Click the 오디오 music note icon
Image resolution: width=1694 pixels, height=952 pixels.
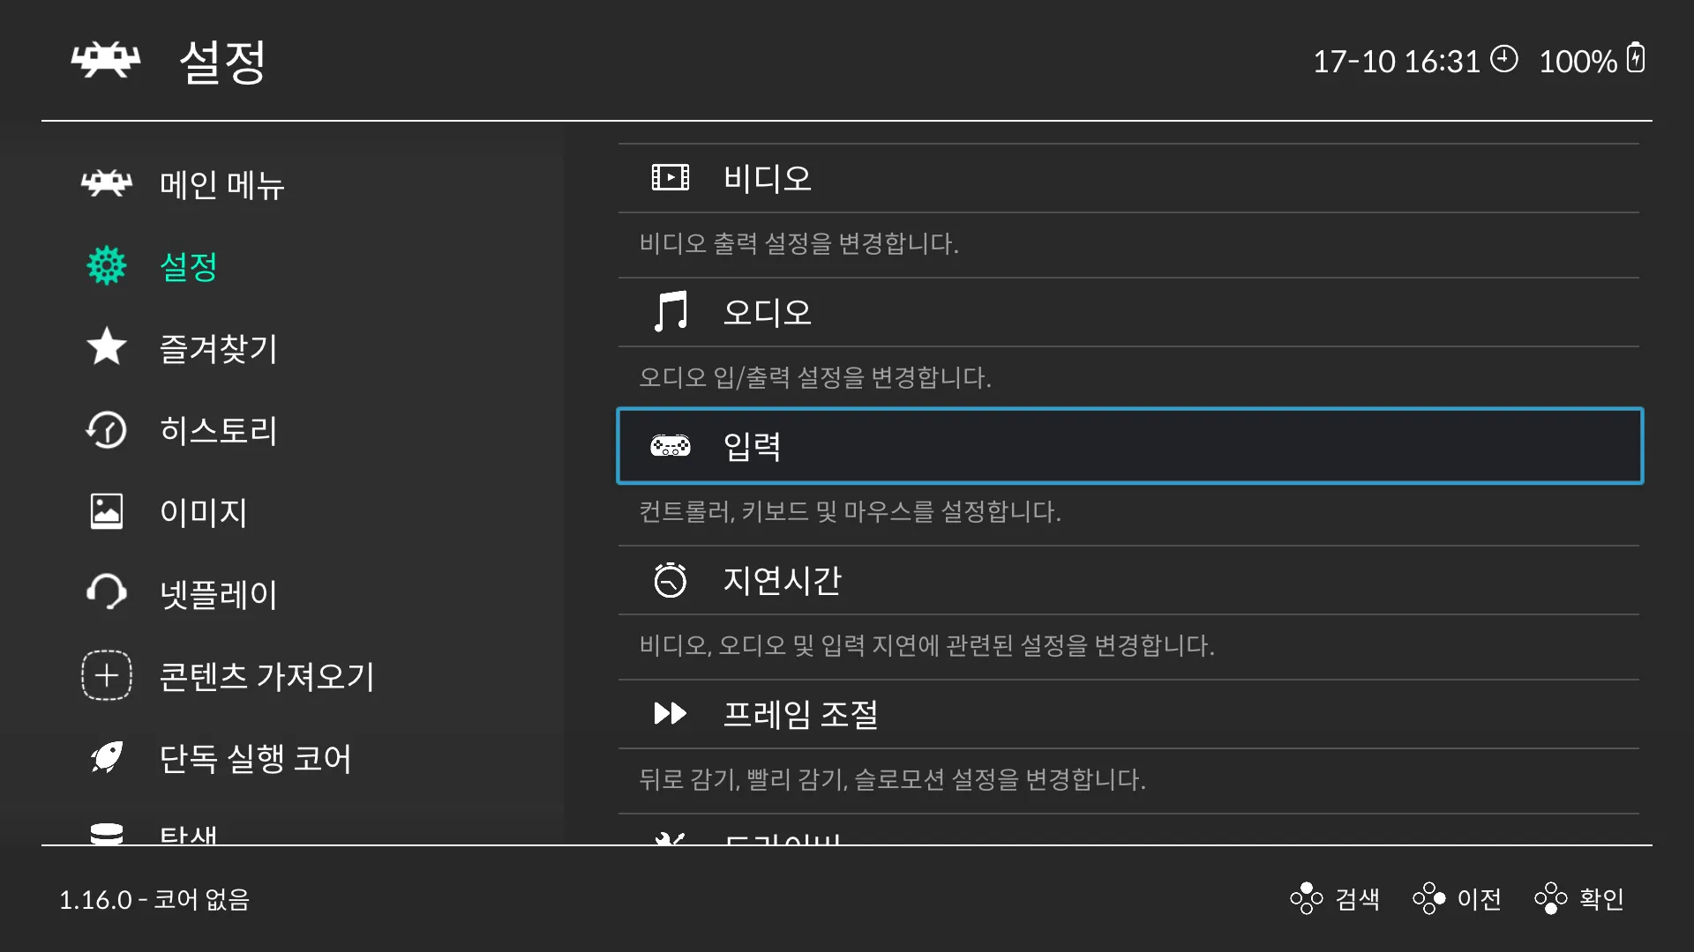coord(671,312)
